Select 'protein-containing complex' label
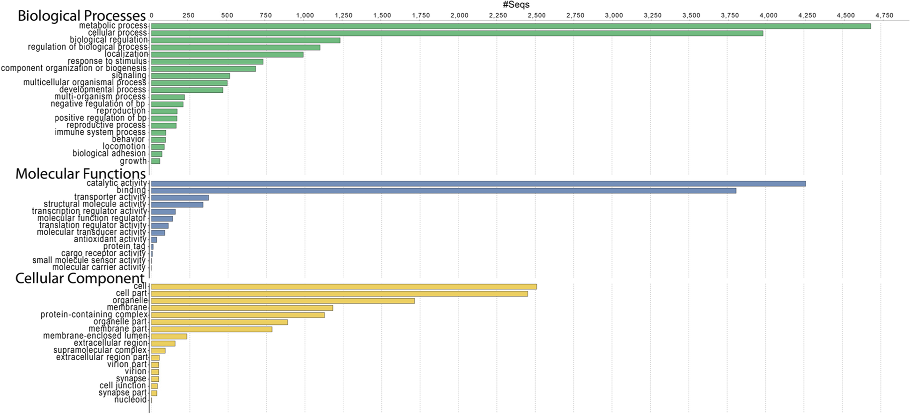Viewport: 911px width, 415px height. (x=94, y=315)
